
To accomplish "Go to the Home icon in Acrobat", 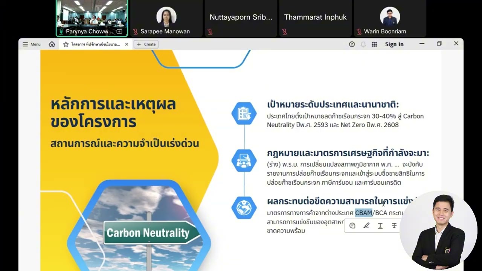I will (52, 44).
